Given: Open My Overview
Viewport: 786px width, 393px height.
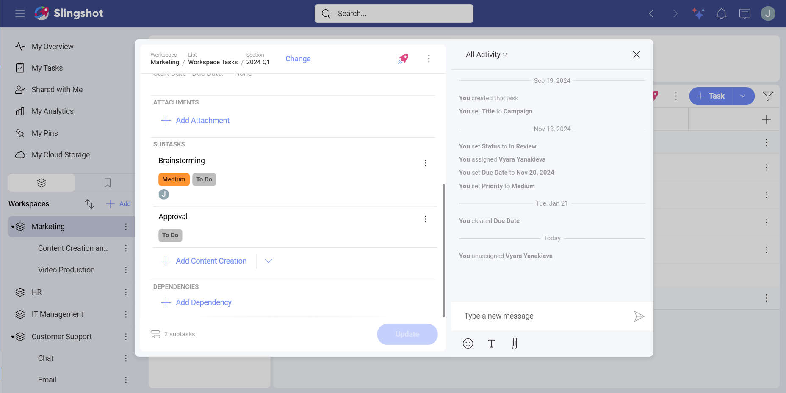Looking at the screenshot, I should pos(53,47).
